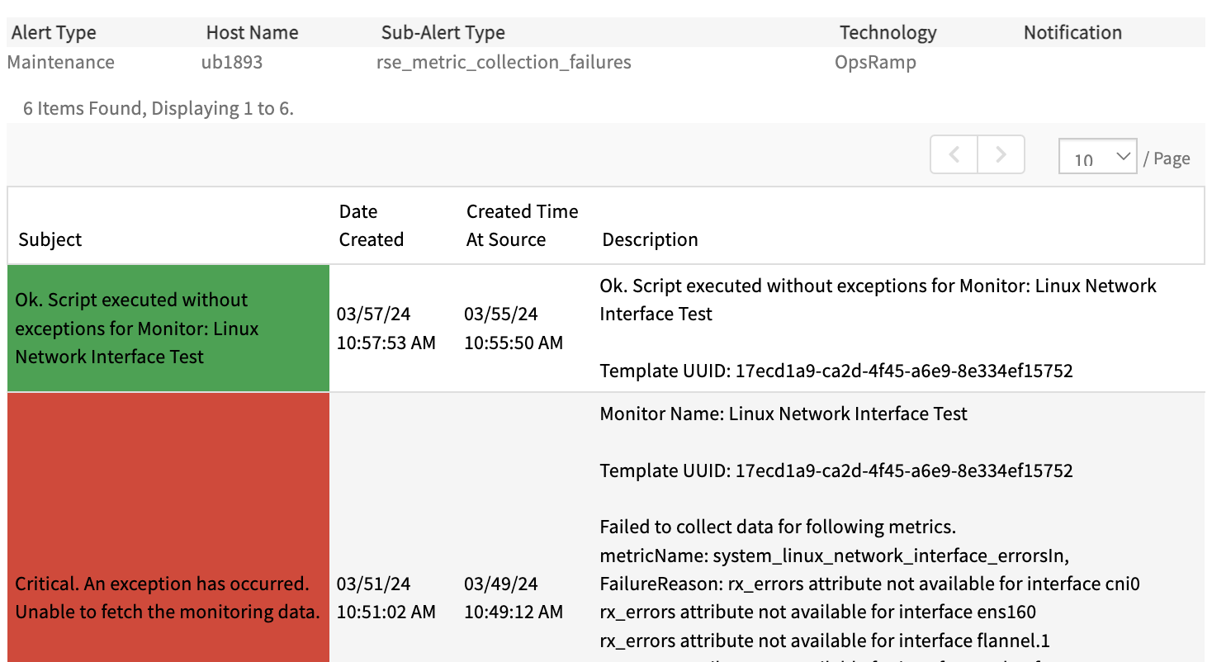Select the Maintenance alert type value
Viewport: 1212px width, 662px height.
(60, 62)
